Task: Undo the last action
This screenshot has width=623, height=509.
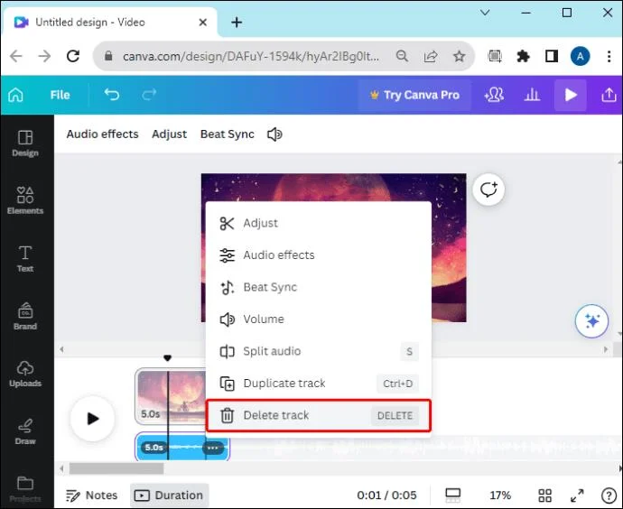Action: point(112,95)
